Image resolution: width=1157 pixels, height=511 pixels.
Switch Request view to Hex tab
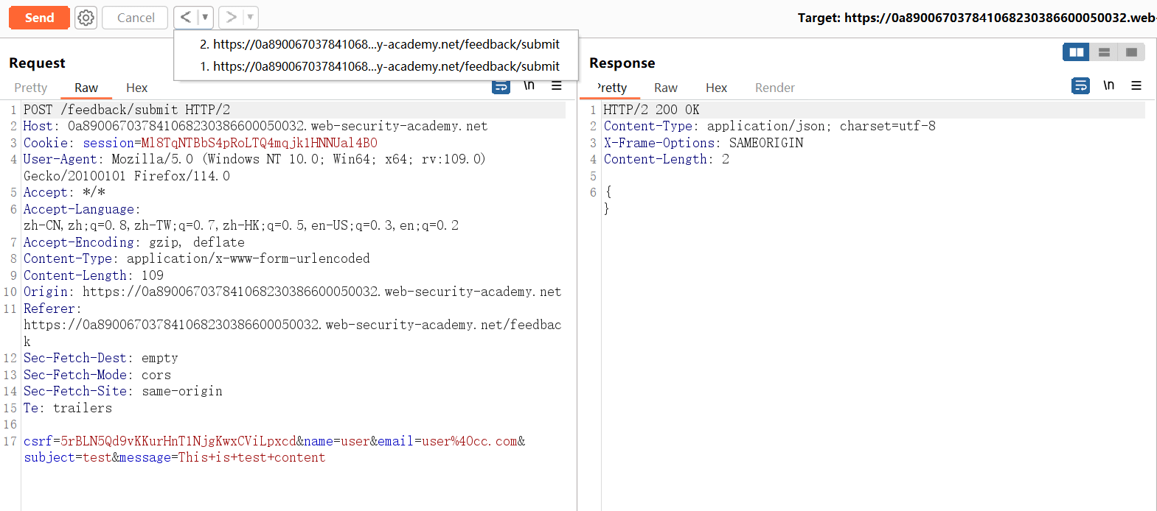coord(136,88)
